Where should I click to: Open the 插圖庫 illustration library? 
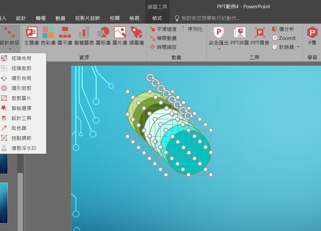click(137, 36)
